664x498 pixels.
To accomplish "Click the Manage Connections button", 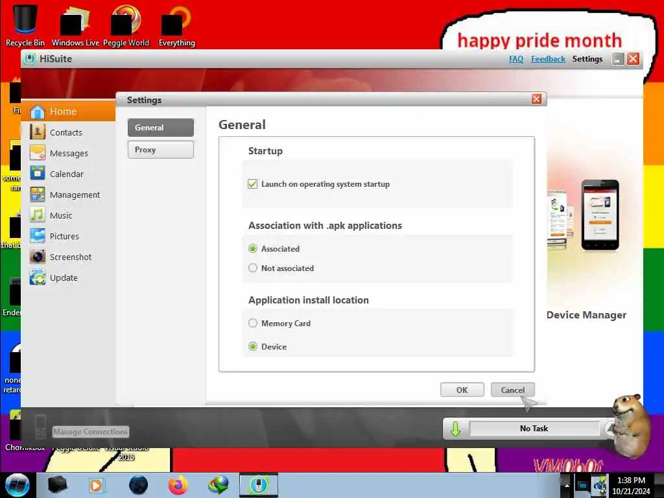I will coord(91,431).
